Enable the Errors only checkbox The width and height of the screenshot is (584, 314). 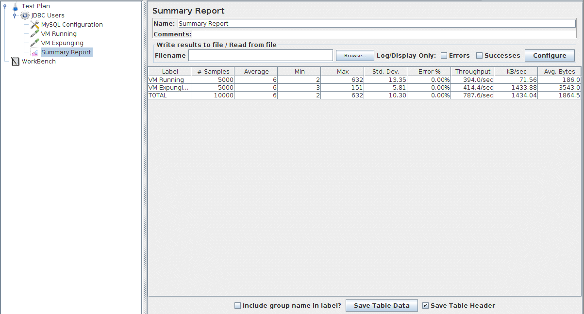(444, 56)
